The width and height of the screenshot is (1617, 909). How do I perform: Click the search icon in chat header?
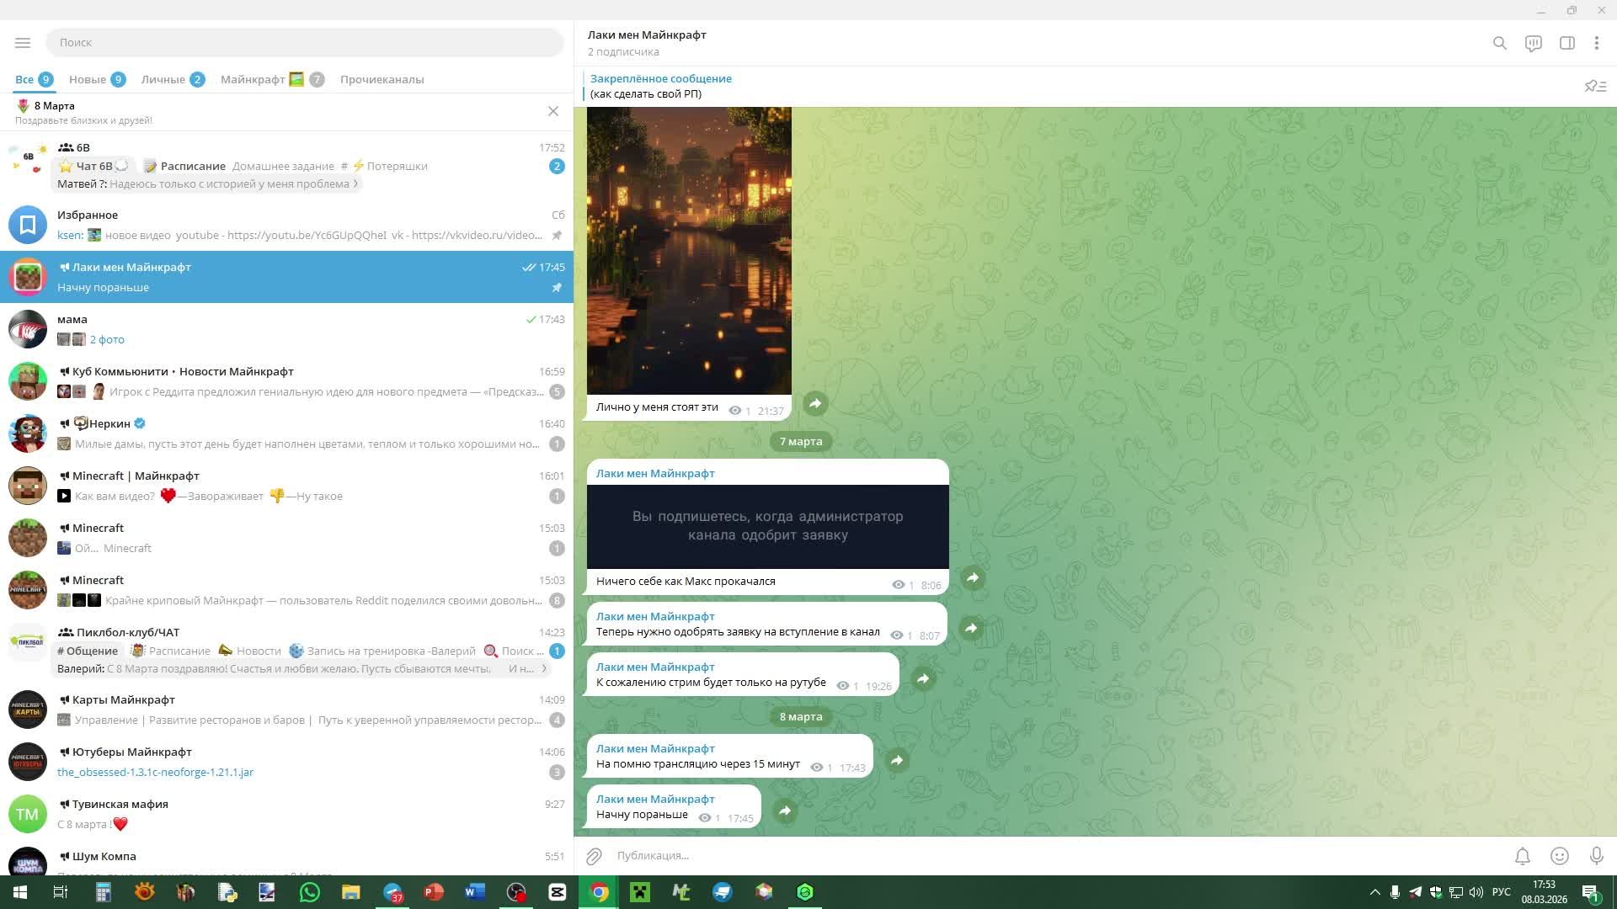[x=1499, y=43]
